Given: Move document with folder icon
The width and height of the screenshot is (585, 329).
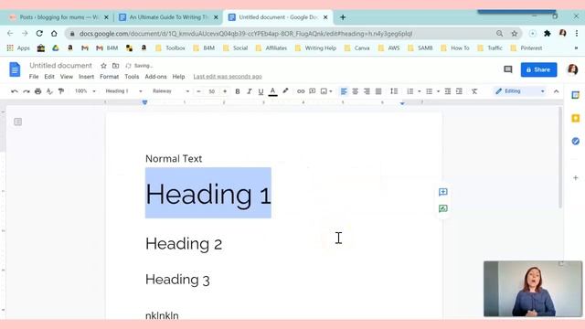Looking at the screenshot, I should coord(116,66).
